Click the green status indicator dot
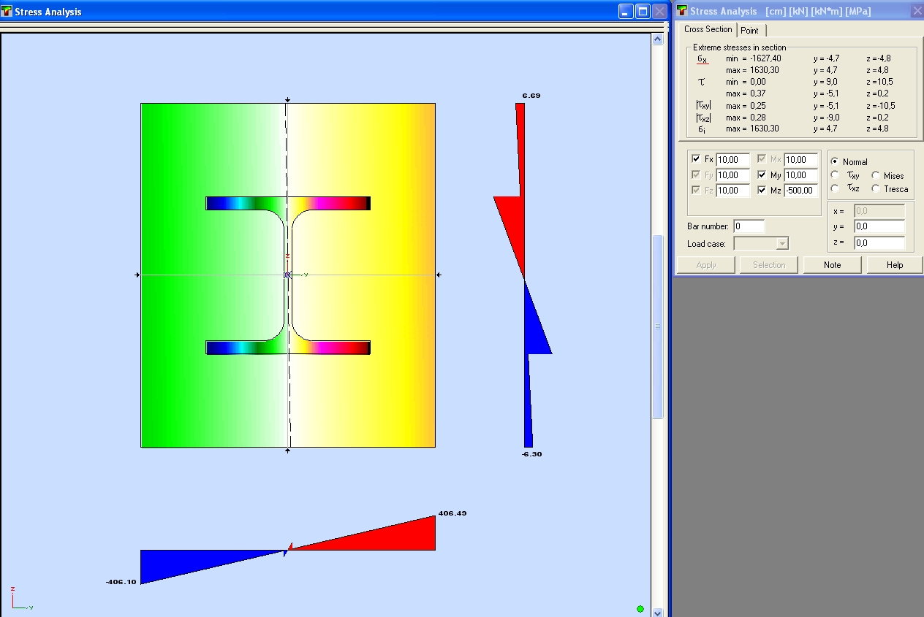This screenshot has height=617, width=924. (640, 609)
